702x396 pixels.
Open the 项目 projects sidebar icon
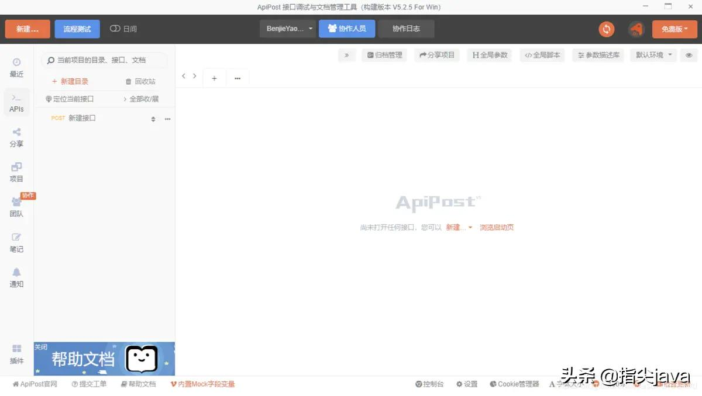(x=16, y=173)
